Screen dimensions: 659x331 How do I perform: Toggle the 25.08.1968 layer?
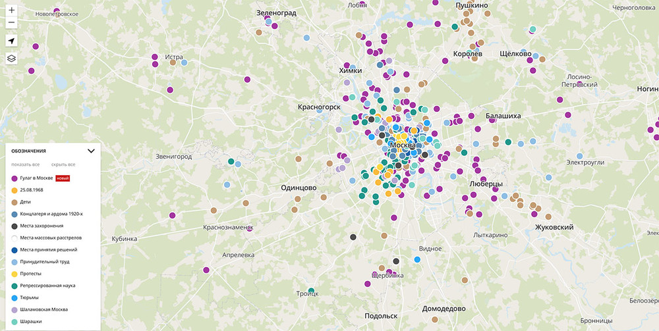click(27, 190)
